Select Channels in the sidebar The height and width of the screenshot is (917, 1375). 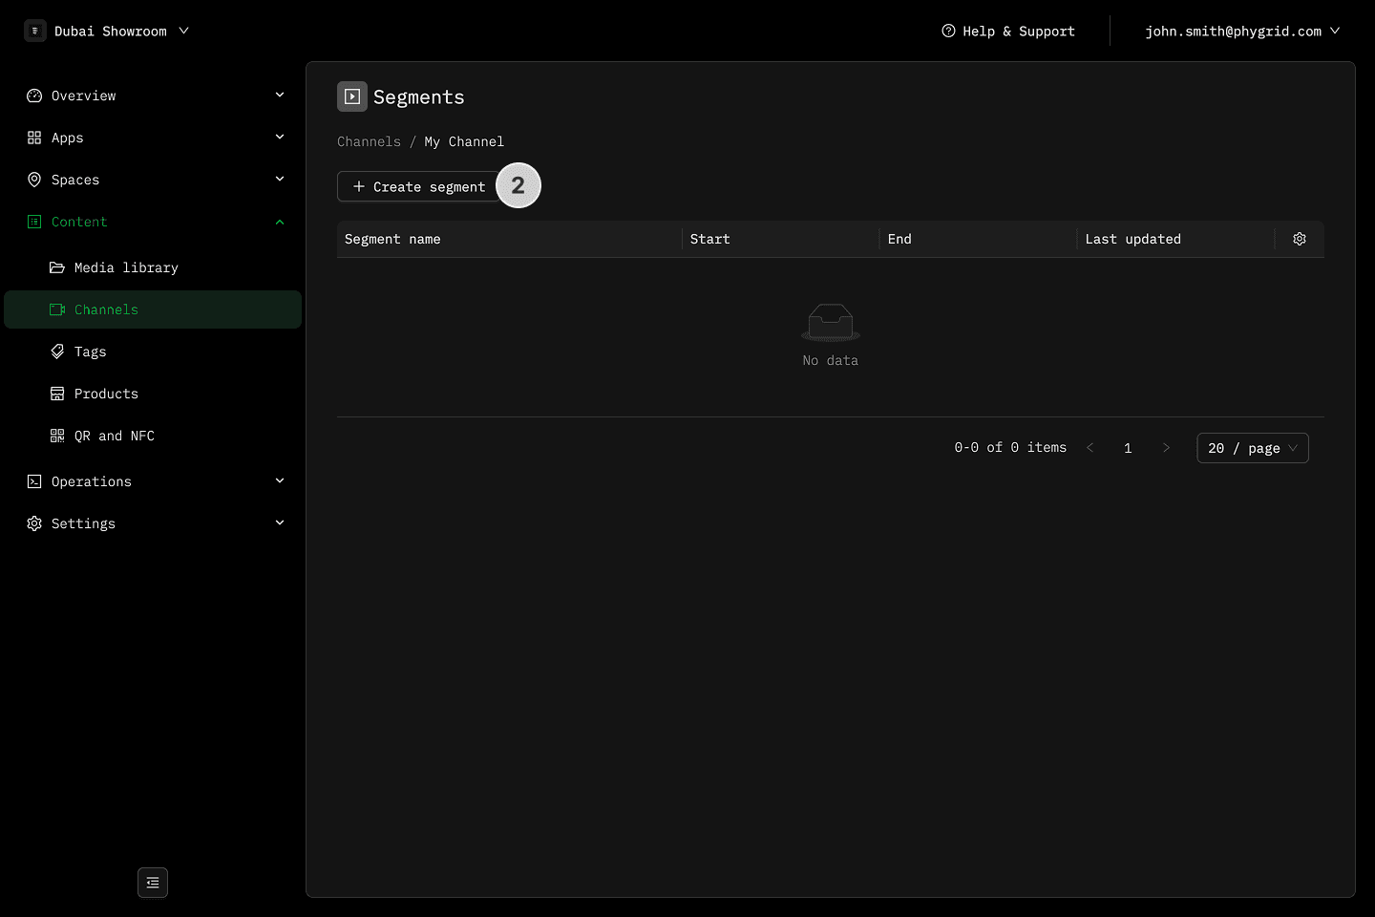(x=153, y=309)
